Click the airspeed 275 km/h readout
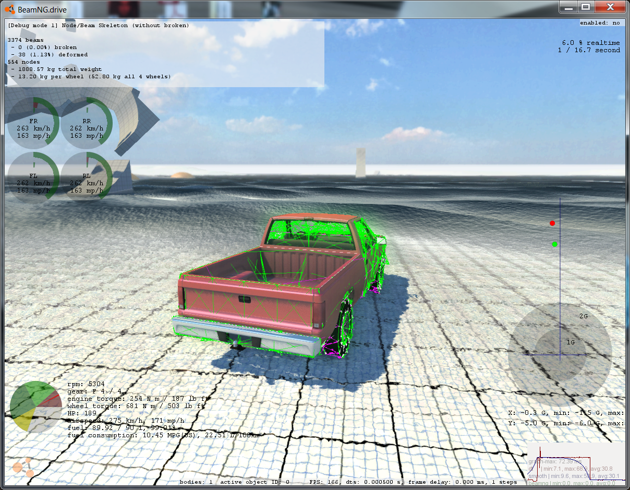This screenshot has width=630, height=490. coord(126,421)
